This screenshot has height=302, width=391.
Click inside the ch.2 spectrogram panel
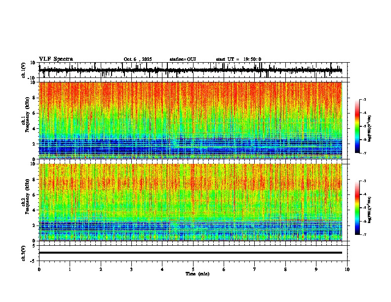pyautogui.click(x=190, y=202)
